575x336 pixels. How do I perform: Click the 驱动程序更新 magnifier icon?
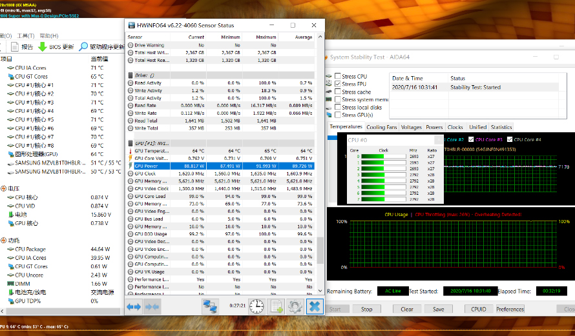pyautogui.click(x=83, y=46)
